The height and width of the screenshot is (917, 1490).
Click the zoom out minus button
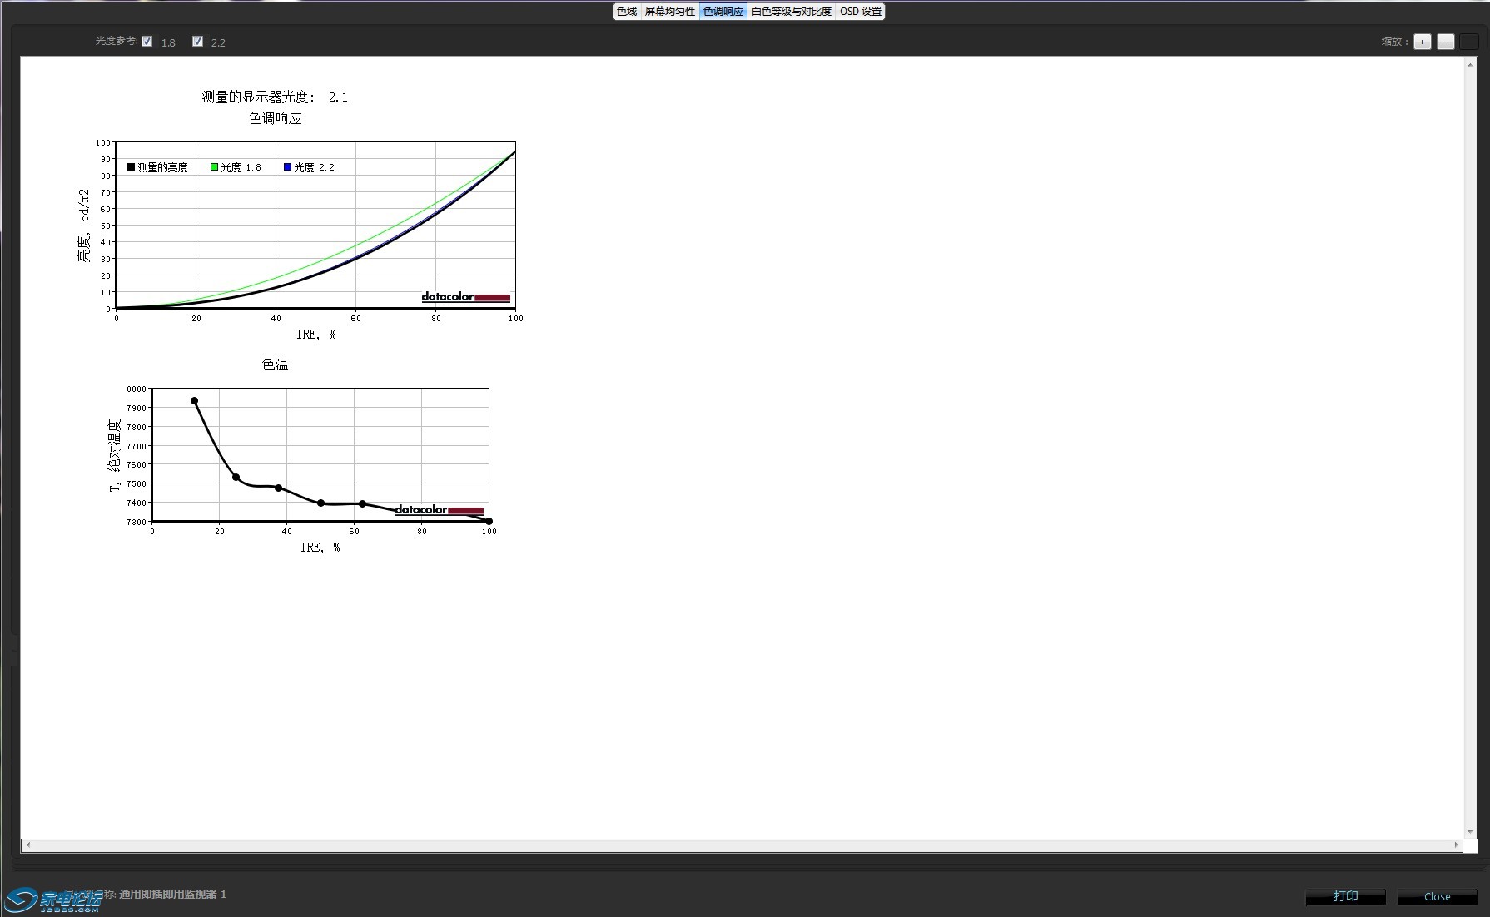click(1445, 42)
